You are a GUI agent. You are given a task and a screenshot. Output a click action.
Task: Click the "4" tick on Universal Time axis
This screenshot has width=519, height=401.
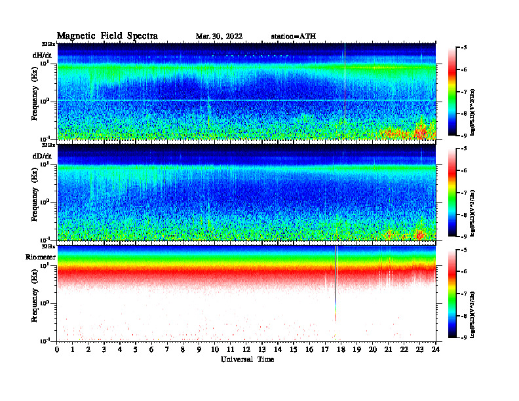pos(120,350)
